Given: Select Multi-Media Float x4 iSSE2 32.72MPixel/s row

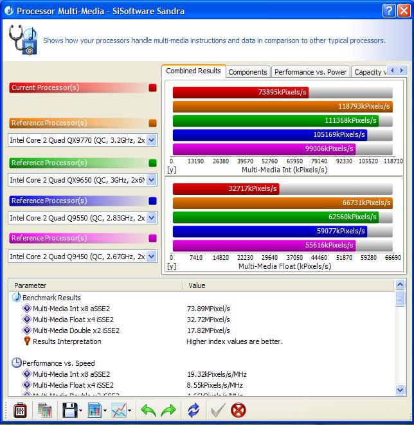Looking at the screenshot, I should point(202,320).
